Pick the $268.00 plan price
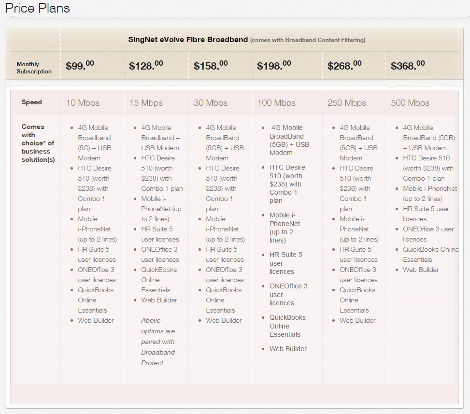The image size is (470, 414). (x=344, y=65)
